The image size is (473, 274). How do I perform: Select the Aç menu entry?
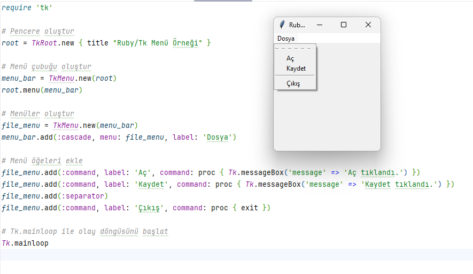296,58
